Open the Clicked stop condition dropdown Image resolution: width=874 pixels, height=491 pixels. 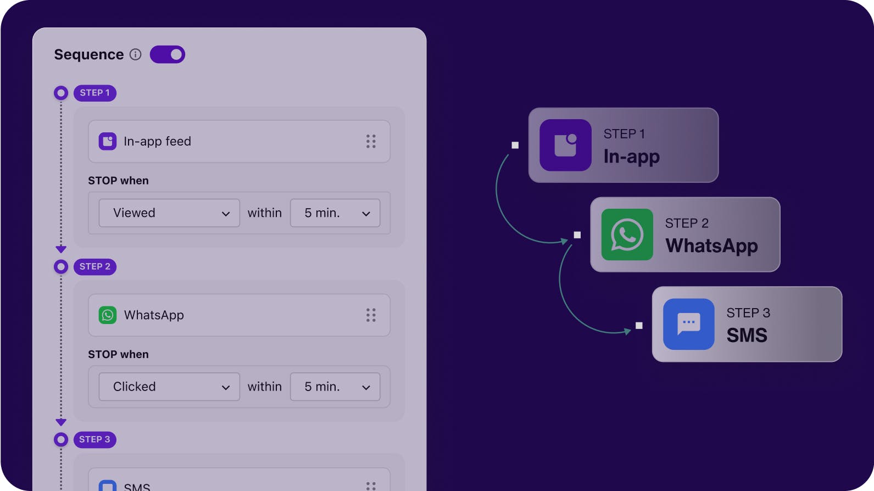169,387
